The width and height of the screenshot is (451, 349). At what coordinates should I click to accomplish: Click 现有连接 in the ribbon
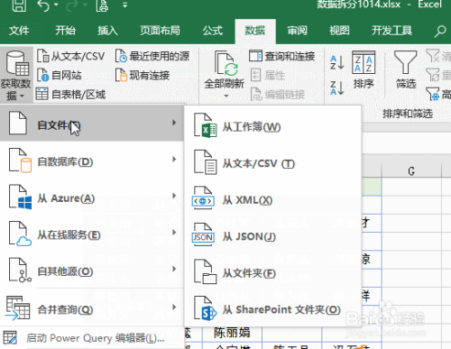143,75
